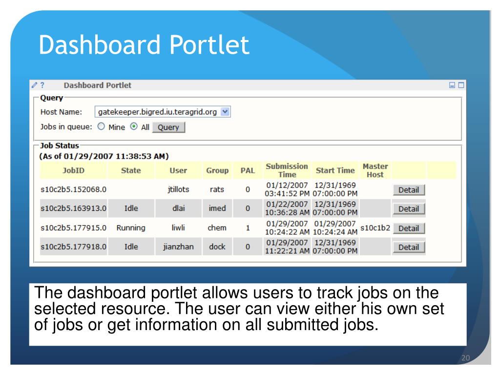Click the Group column header

217,170
